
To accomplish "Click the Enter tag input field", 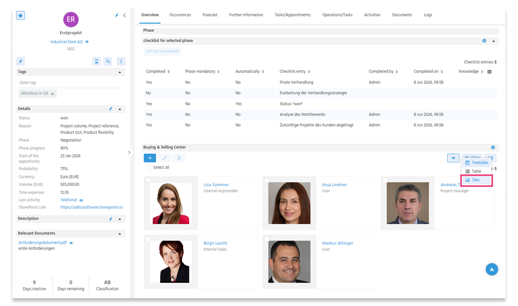I will click(x=71, y=83).
